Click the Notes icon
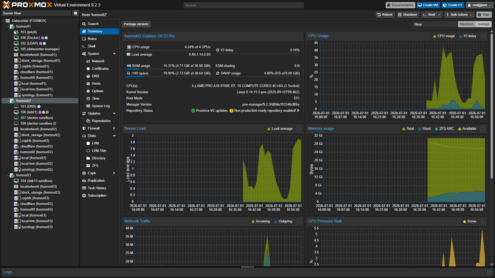 (x=84, y=39)
